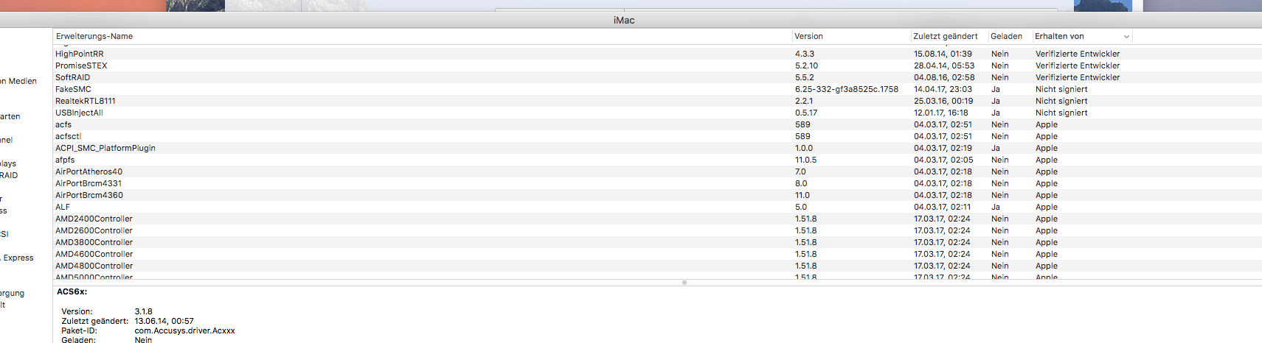This screenshot has width=1262, height=343.
Task: Click date 14.04.17, 23:03 in FakeSMC row
Action: (x=943, y=89)
